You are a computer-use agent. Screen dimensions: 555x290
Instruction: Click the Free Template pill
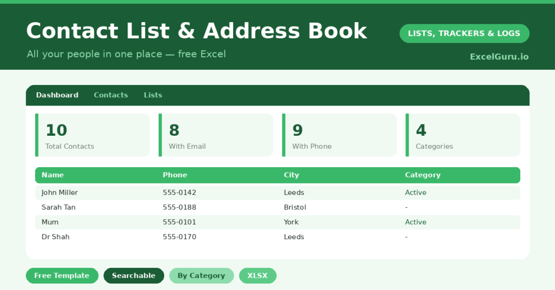(62, 275)
